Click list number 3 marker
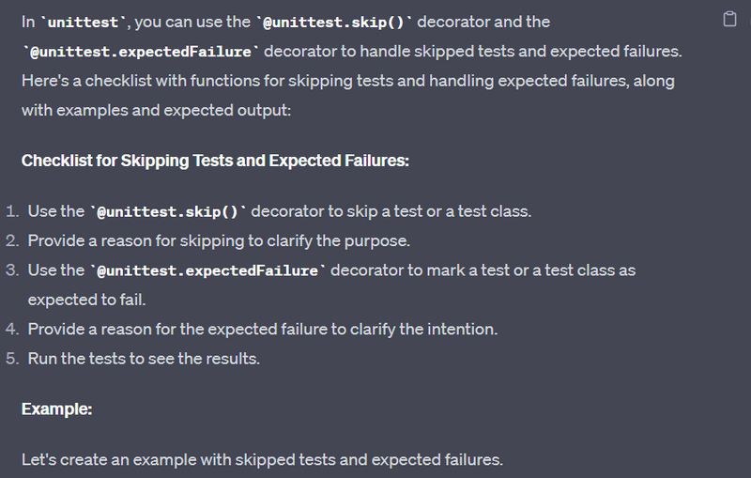Screen dimensions: 751x478 tap(10, 270)
